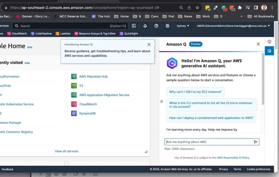The width and height of the screenshot is (279, 177).
Task: Click the Amazon Q panel vertical scrollbar
Action: tap(263, 79)
